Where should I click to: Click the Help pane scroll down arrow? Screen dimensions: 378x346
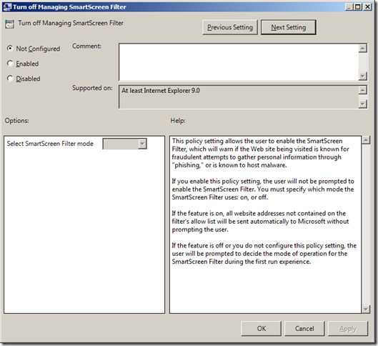(x=366, y=309)
